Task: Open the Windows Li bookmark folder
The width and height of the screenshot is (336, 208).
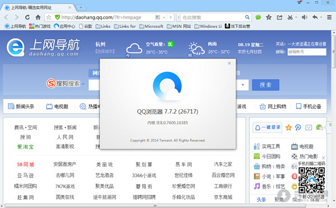Action: [208, 26]
